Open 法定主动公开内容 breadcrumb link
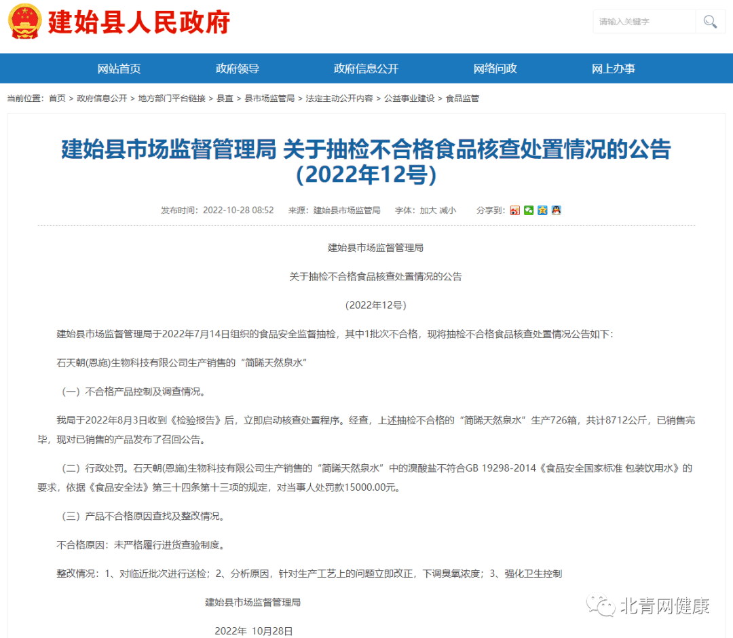Screen dimensions: 733x638 tap(339, 98)
